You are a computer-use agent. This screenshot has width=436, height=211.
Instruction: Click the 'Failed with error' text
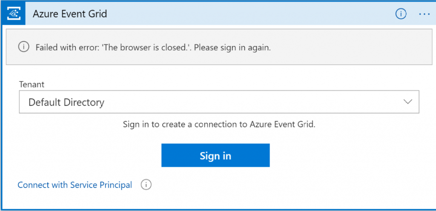[63, 47]
